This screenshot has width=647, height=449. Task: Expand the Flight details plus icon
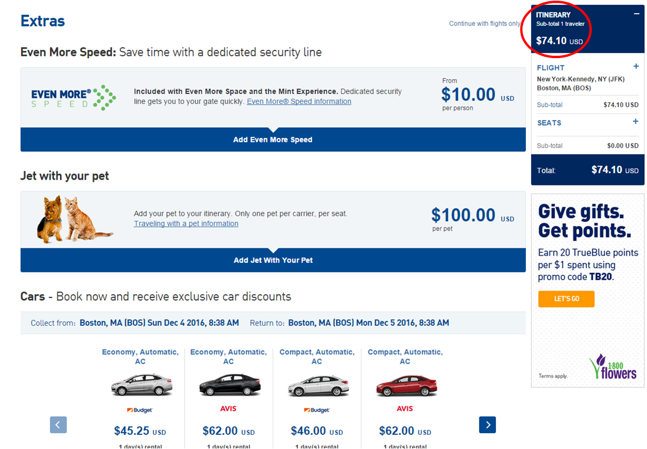pos(636,67)
